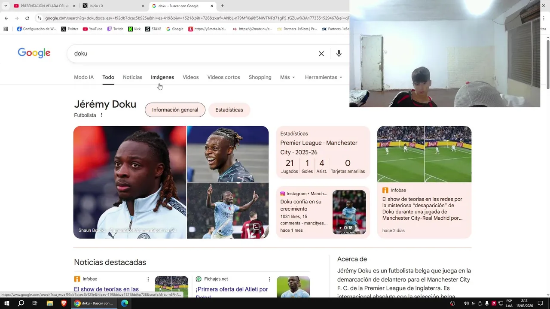Open the Twitch bookmark

115,29
